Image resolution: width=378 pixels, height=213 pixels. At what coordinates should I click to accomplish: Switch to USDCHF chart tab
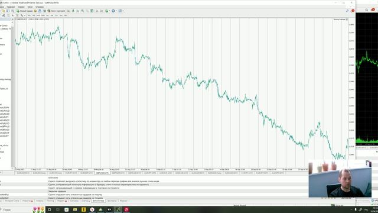tap(165, 173)
